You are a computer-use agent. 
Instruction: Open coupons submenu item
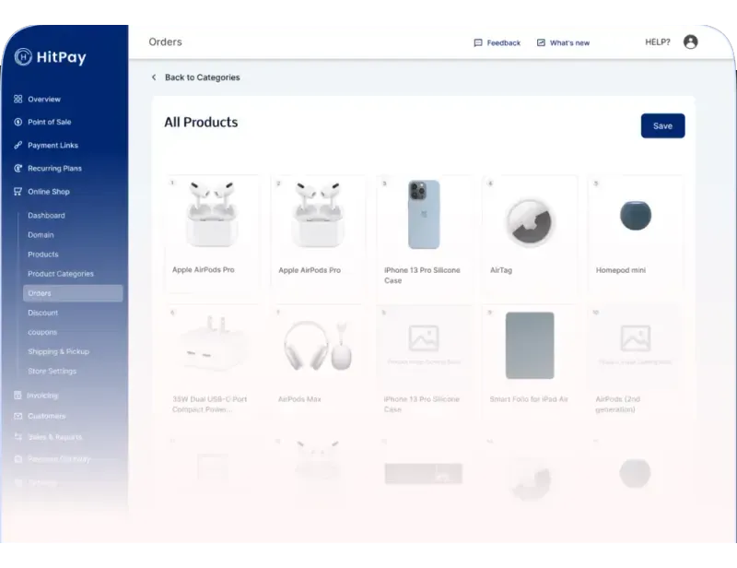[42, 332]
